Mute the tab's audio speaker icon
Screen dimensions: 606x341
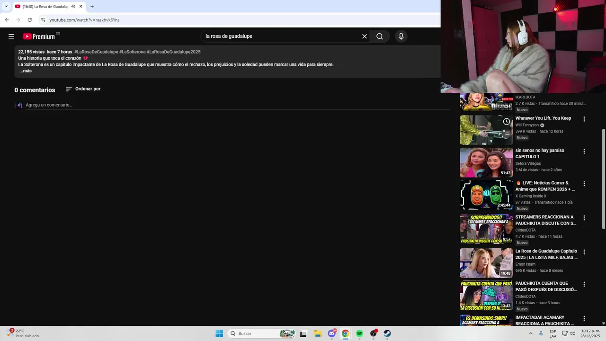[x=73, y=6]
